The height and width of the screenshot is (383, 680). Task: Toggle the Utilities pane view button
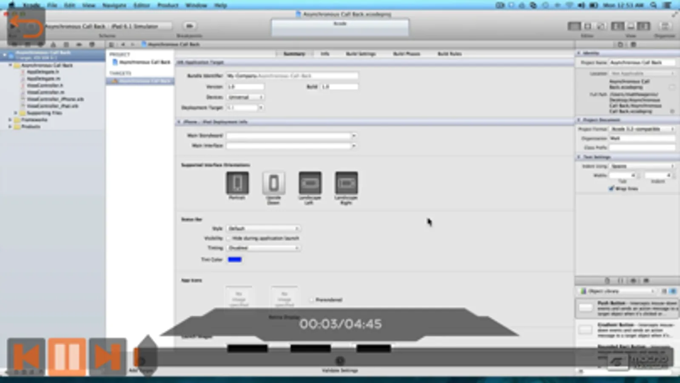[644, 26]
